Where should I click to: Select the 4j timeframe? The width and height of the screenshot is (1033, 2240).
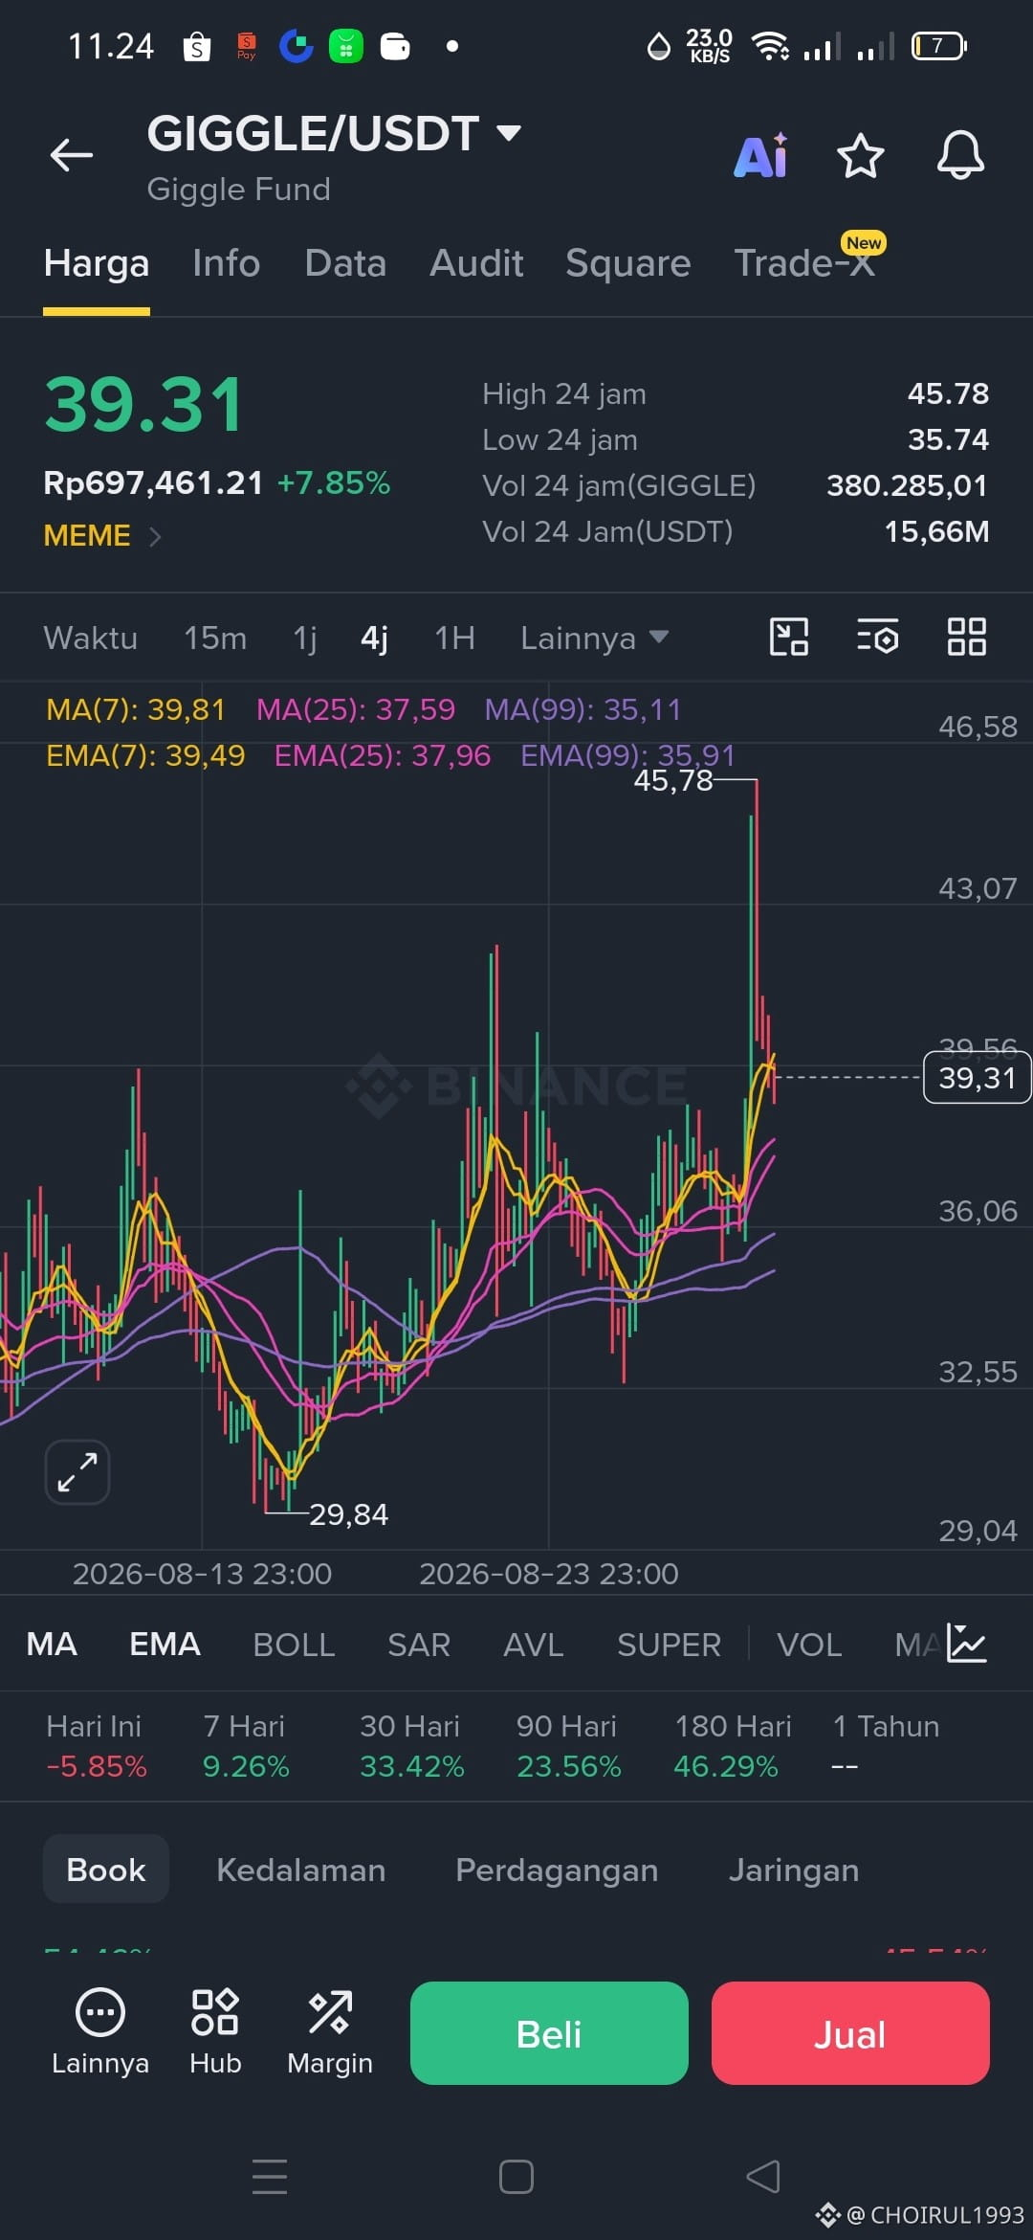click(375, 638)
